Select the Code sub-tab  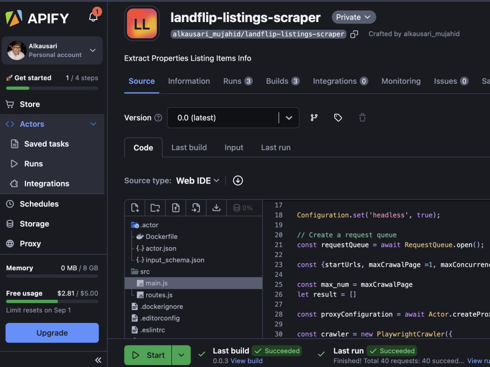pos(144,148)
